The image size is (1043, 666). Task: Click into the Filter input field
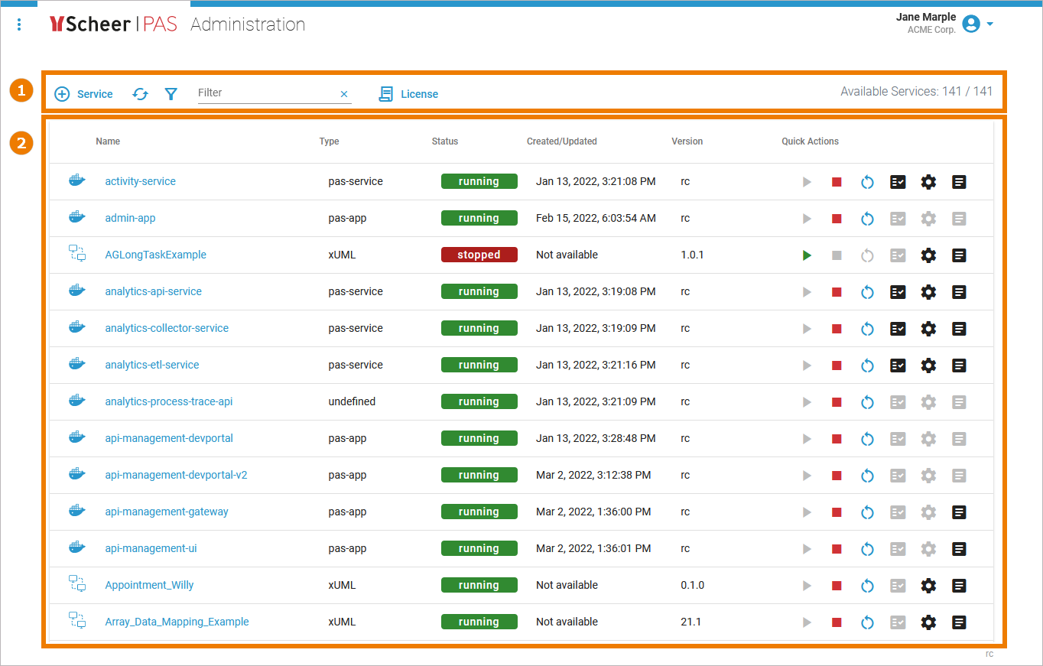pyautogui.click(x=260, y=93)
